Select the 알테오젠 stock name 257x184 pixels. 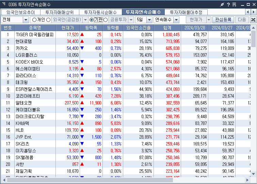[23, 103]
